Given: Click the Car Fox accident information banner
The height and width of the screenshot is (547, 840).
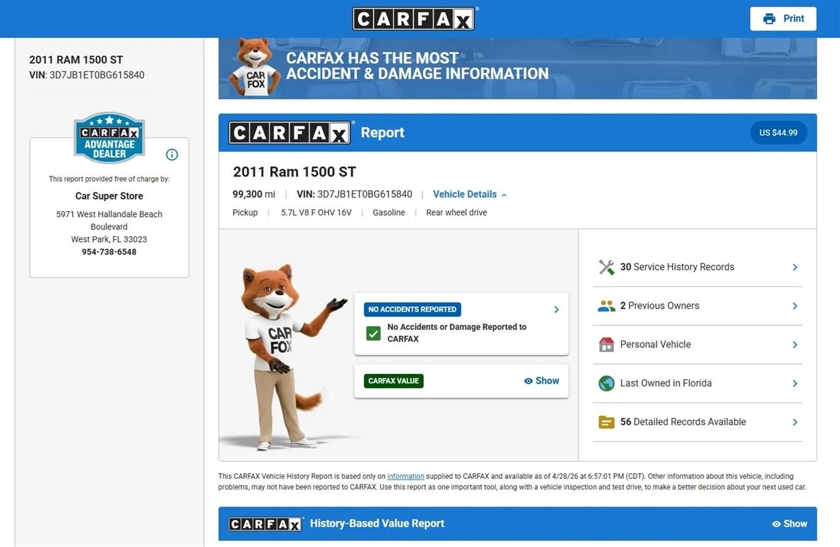Looking at the screenshot, I should click(517, 68).
